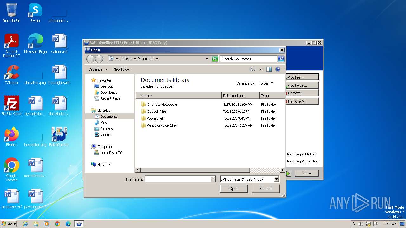
Task: Sort by Name column header
Action: pyautogui.click(x=179, y=96)
